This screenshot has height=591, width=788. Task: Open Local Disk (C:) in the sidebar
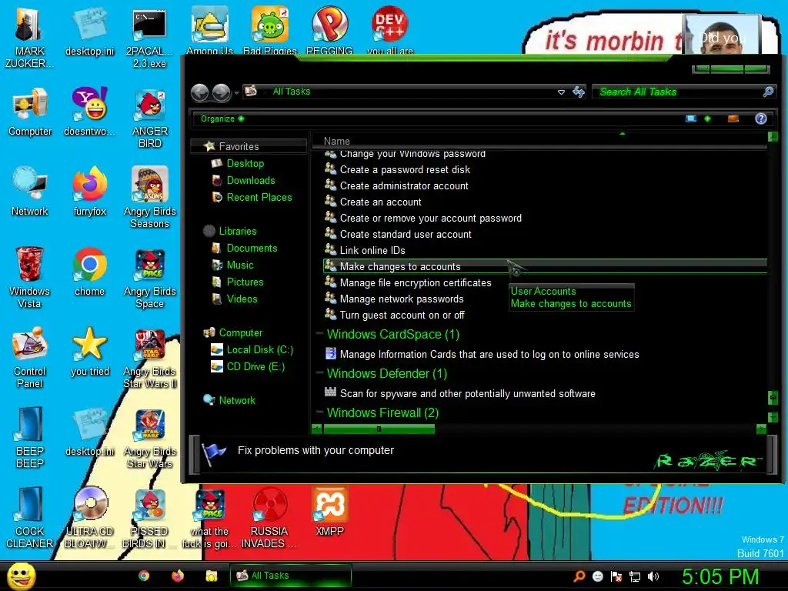tap(260, 350)
